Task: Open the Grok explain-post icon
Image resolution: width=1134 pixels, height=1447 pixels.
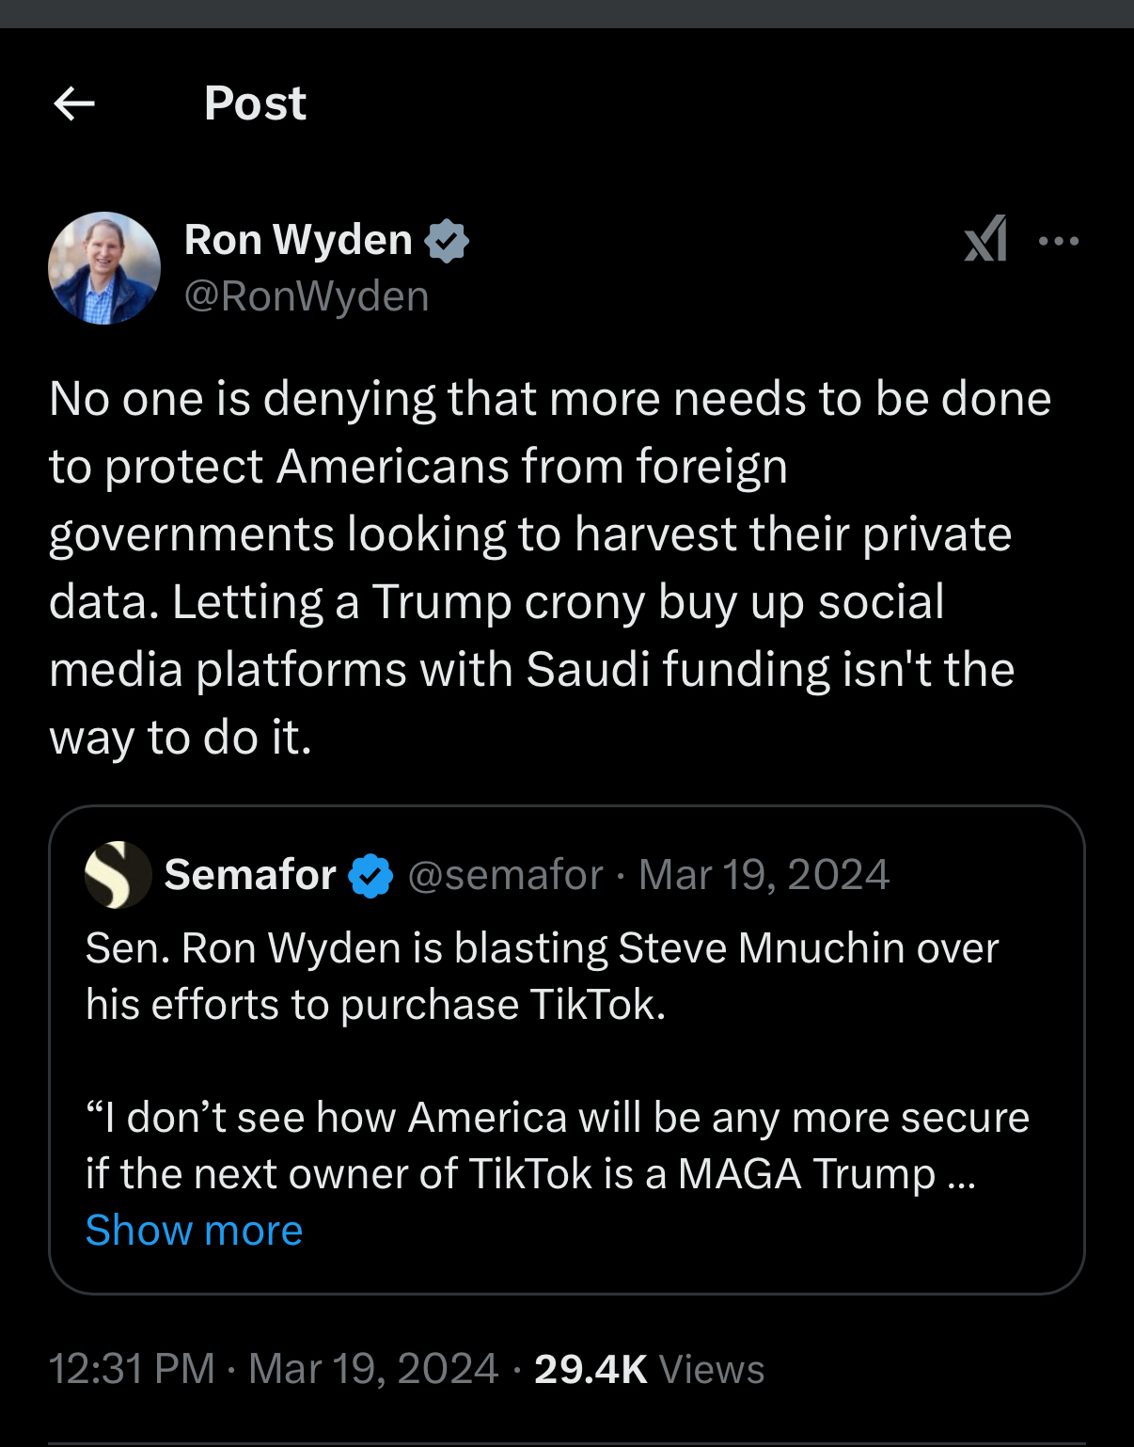Action: click(x=985, y=239)
